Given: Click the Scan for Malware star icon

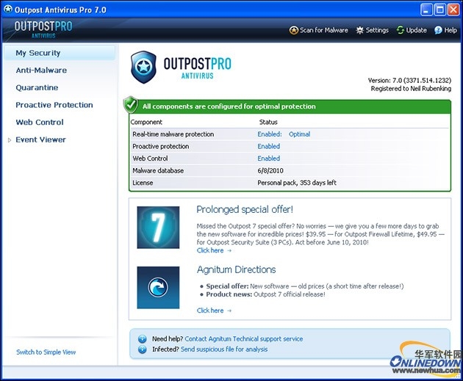Looking at the screenshot, I should tap(293, 30).
